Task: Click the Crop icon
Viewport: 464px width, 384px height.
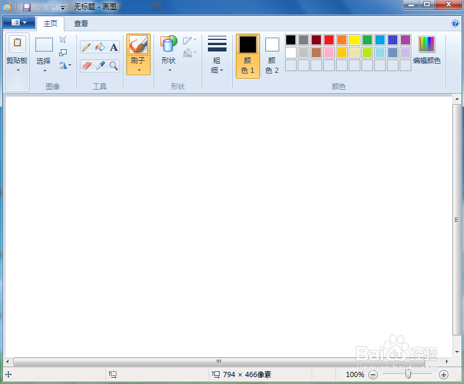Action: click(63, 39)
